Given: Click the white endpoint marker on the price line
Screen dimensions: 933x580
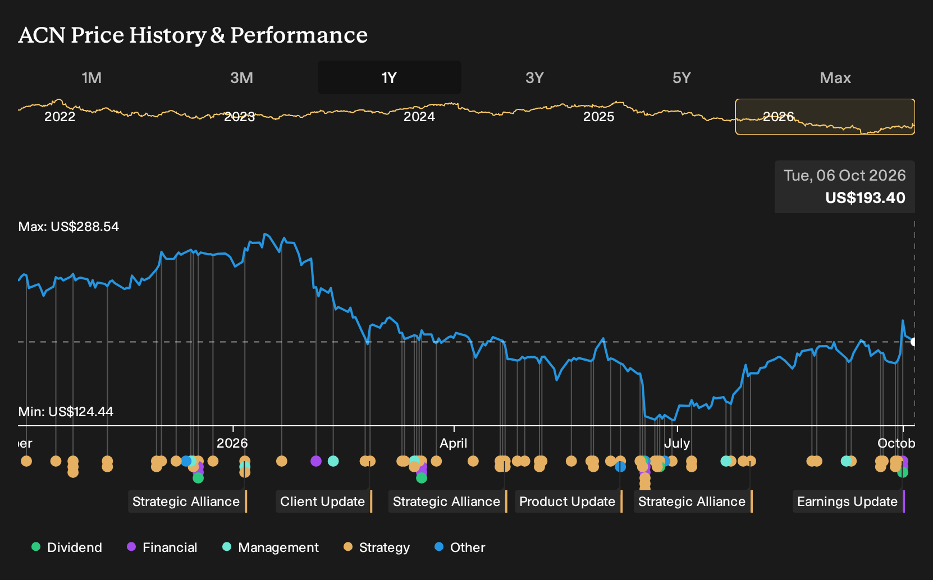Looking at the screenshot, I should click(x=914, y=342).
